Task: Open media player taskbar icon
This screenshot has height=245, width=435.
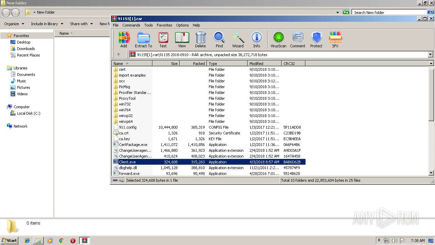Action: pos(50,241)
